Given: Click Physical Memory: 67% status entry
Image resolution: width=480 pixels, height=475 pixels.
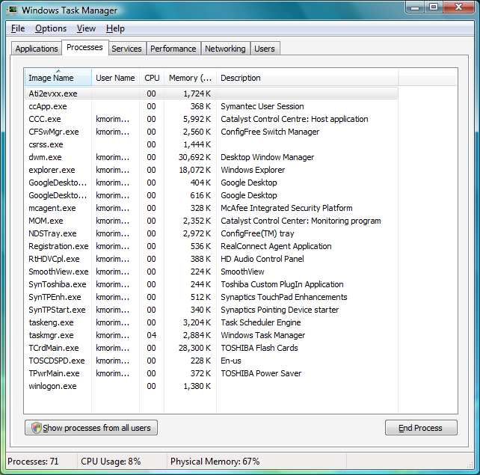Looking at the screenshot, I should click(215, 462).
